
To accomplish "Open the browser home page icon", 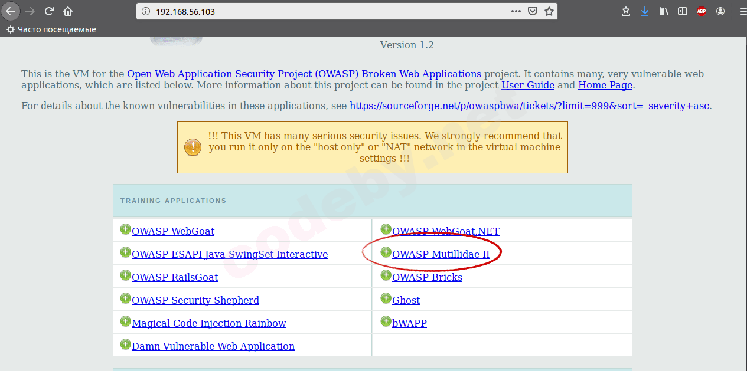I will pos(68,11).
